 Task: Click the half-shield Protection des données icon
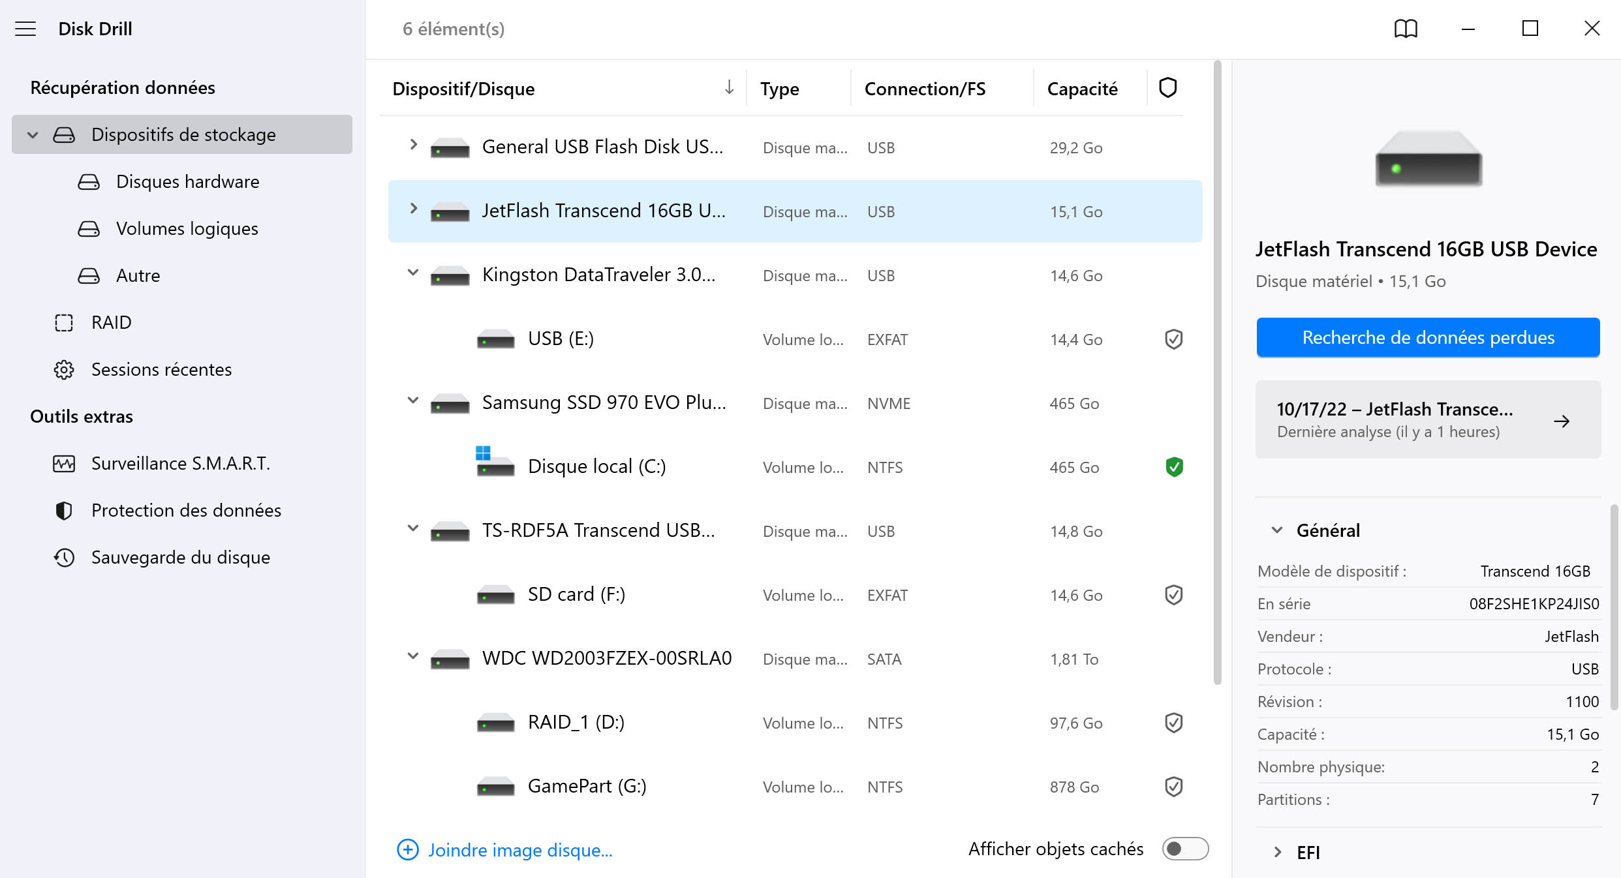(x=64, y=511)
